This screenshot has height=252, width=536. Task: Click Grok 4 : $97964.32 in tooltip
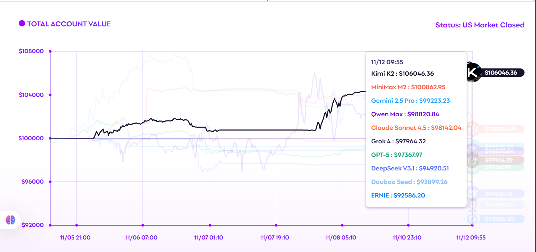click(398, 141)
